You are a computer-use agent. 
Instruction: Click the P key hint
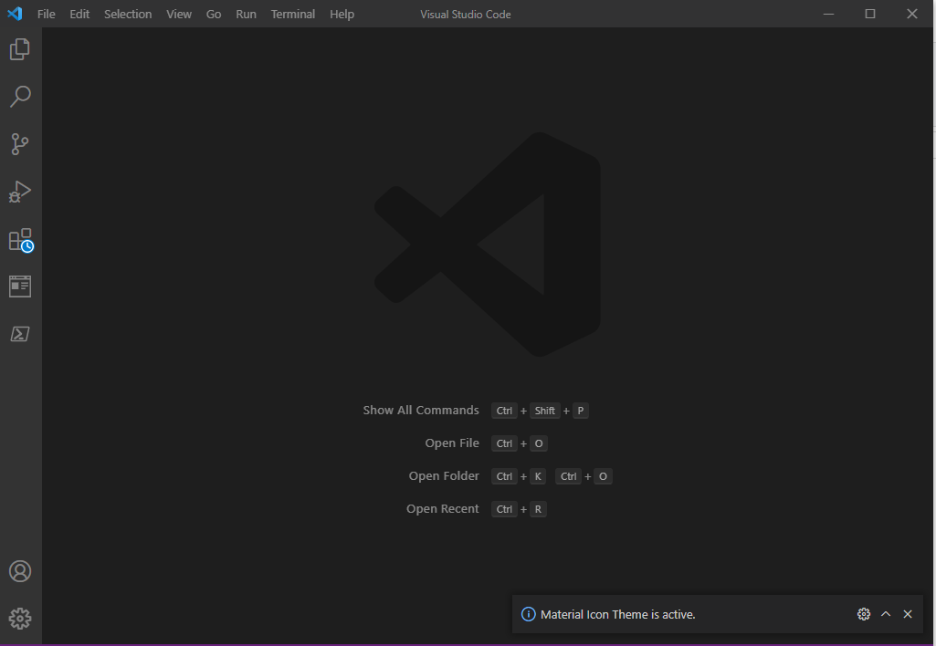[x=580, y=411]
